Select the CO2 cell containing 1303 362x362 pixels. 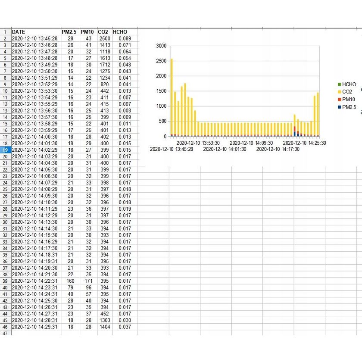click(x=104, y=320)
